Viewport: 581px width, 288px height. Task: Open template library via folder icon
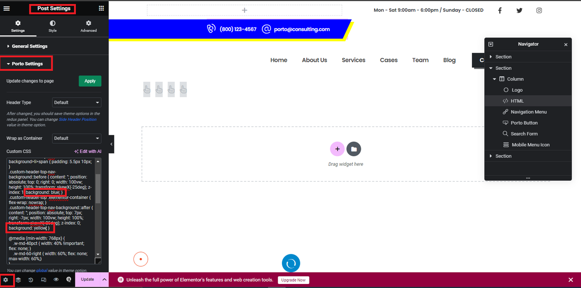pos(354,149)
